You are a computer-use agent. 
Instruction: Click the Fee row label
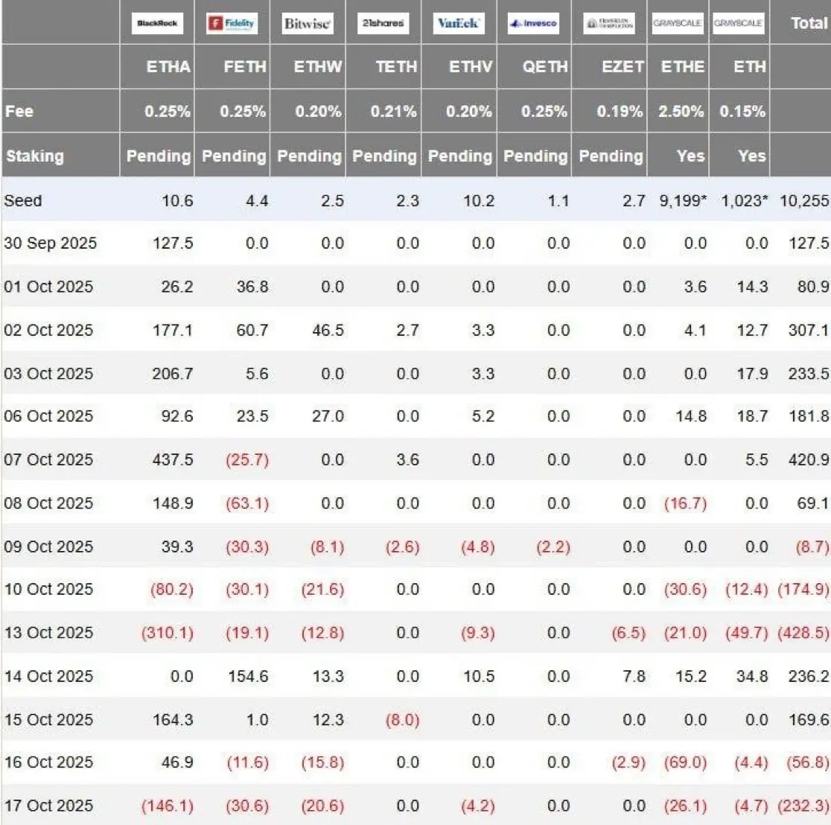19,111
